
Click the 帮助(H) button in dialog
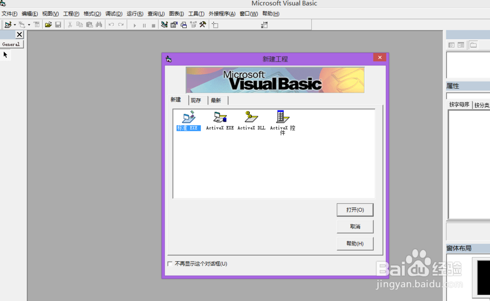pos(355,244)
